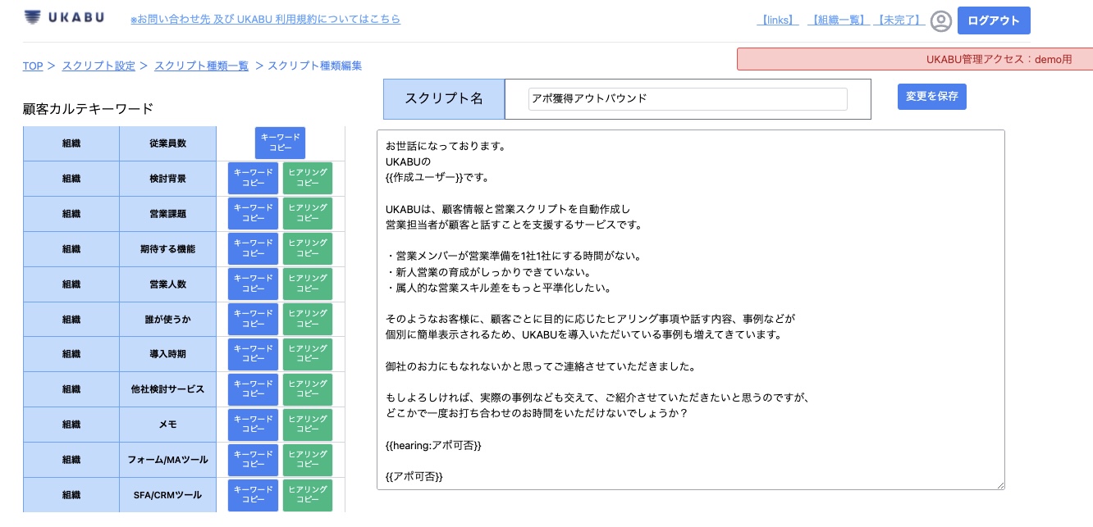
Task: Copy hearing for 営業課題 row
Action: pos(308,214)
